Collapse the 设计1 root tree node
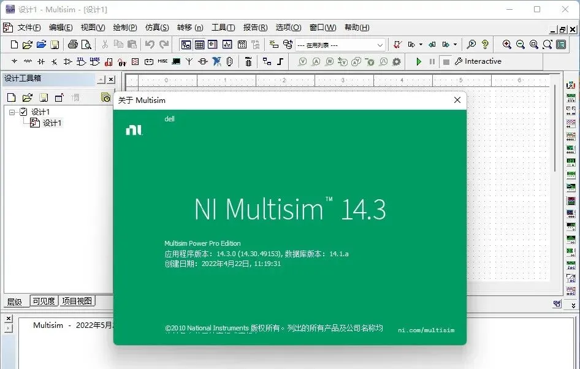The width and height of the screenshot is (580, 369). pos(12,112)
